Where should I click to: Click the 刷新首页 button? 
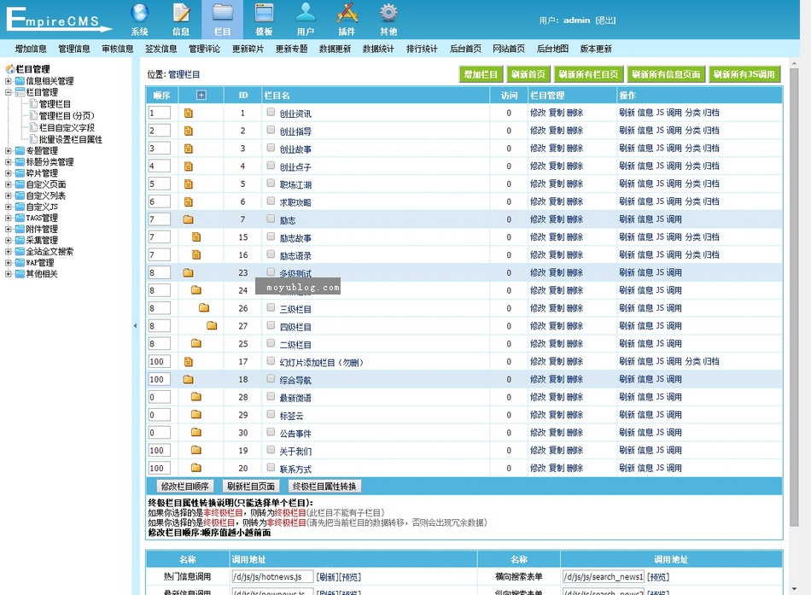[528, 74]
